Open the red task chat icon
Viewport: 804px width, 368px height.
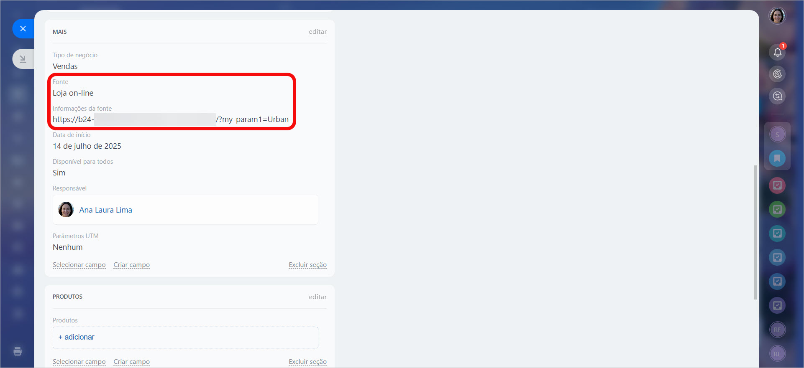coord(777,185)
